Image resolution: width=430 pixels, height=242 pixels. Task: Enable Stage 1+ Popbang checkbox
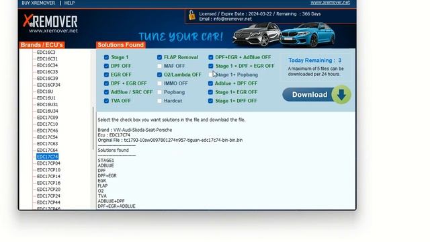coord(210,75)
